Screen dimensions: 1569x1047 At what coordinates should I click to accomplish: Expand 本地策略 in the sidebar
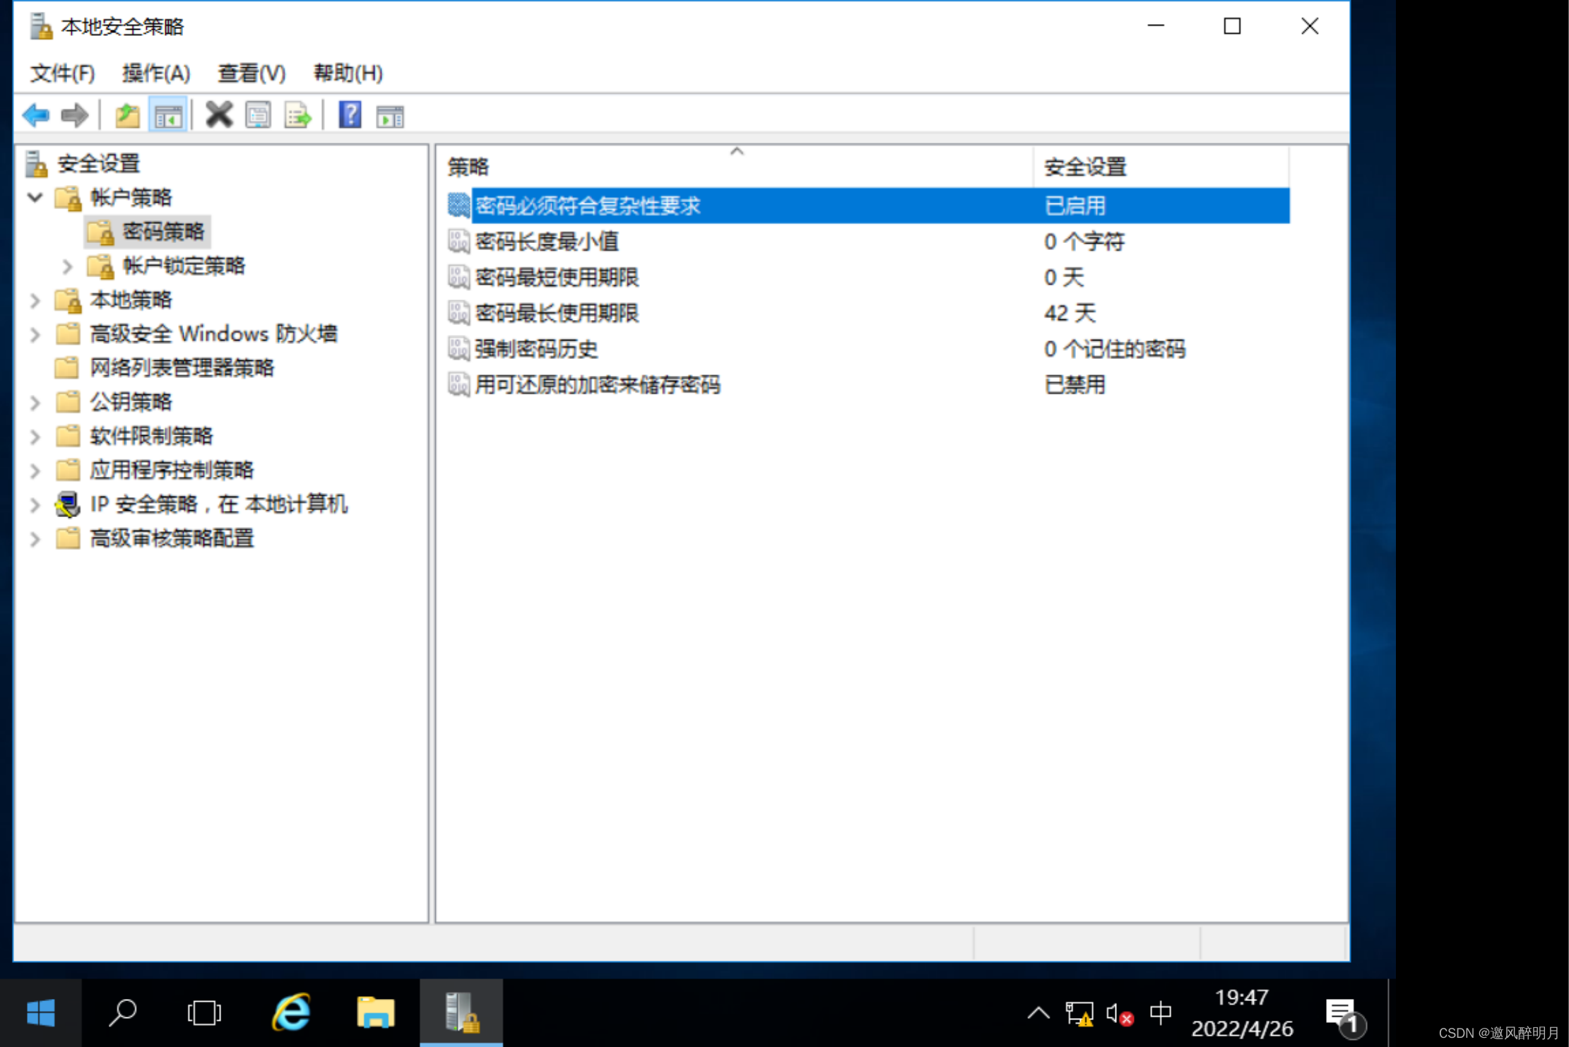click(x=34, y=300)
